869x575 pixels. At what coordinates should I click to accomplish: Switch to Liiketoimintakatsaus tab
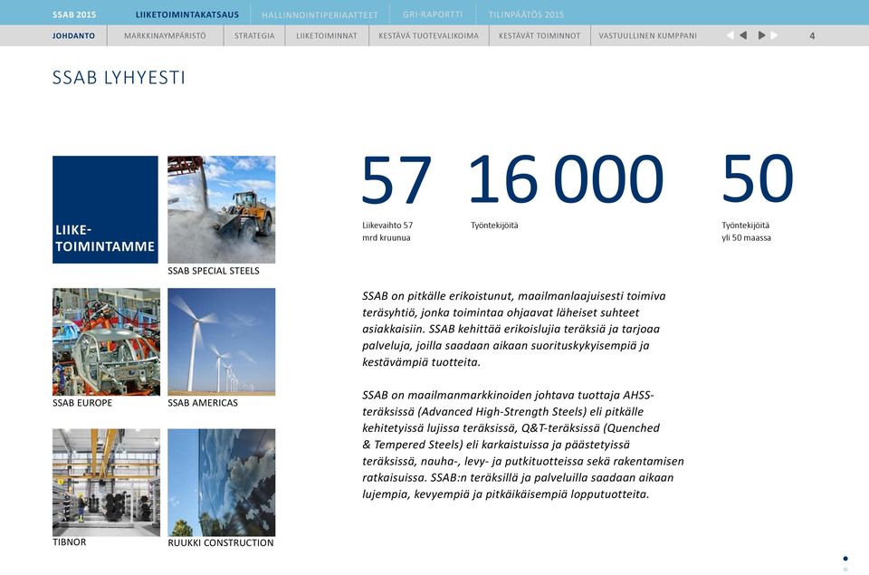(187, 15)
